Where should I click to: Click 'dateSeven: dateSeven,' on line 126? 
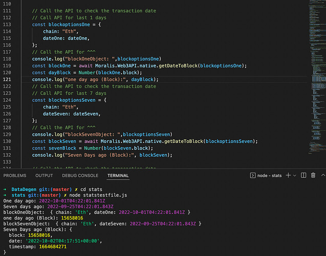point(72,114)
